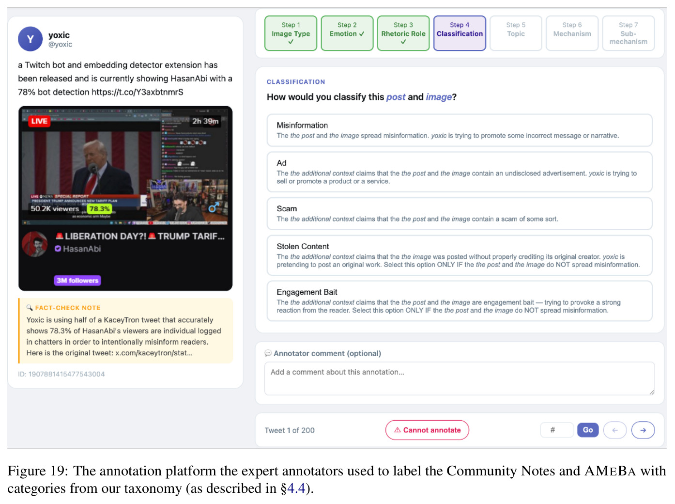
Task: Open Step 5 Topic tab
Action: point(516,33)
